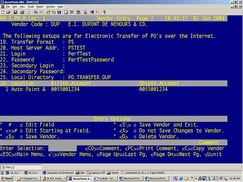Click the Host Server Addr value PSTEST
The width and height of the screenshot is (243, 182).
tap(77, 48)
